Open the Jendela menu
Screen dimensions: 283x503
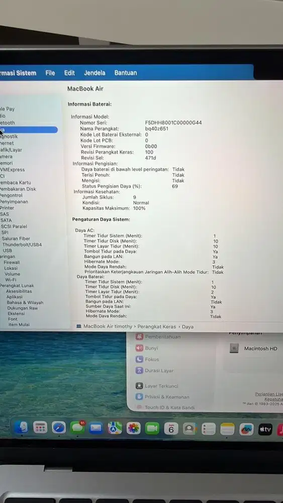95,73
